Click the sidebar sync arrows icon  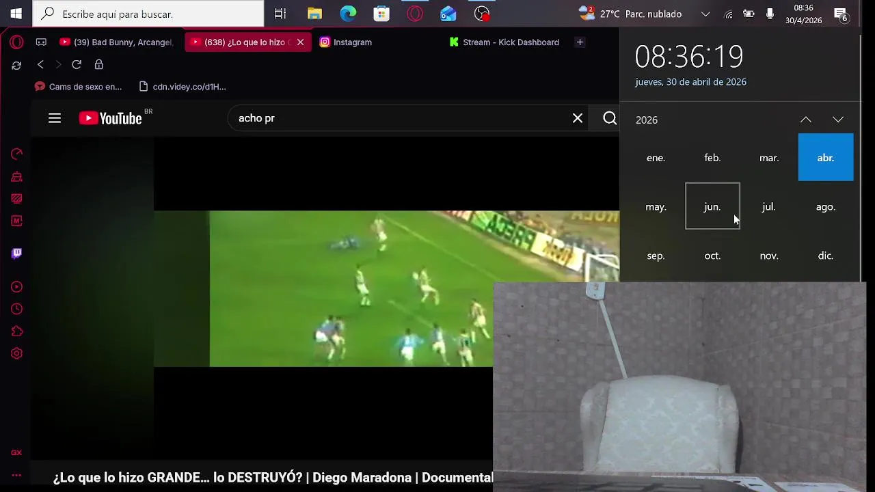16,65
